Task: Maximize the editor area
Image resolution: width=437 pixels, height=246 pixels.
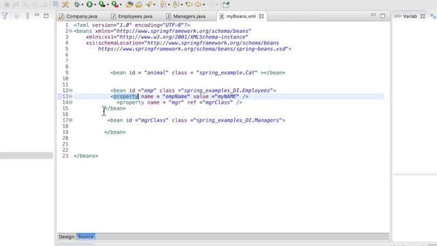Action: coord(382,16)
